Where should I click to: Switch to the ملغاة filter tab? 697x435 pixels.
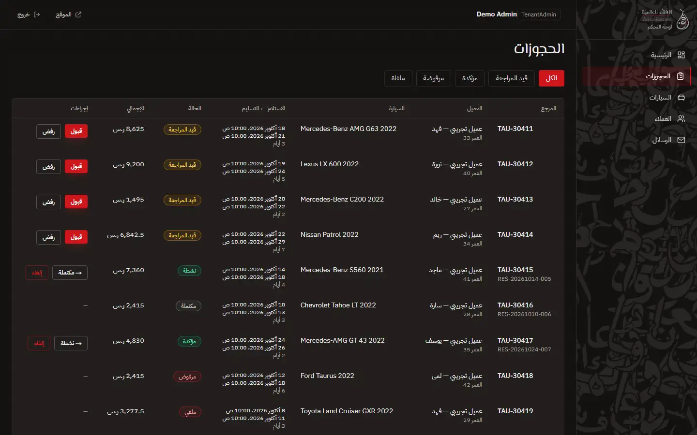pyautogui.click(x=398, y=78)
